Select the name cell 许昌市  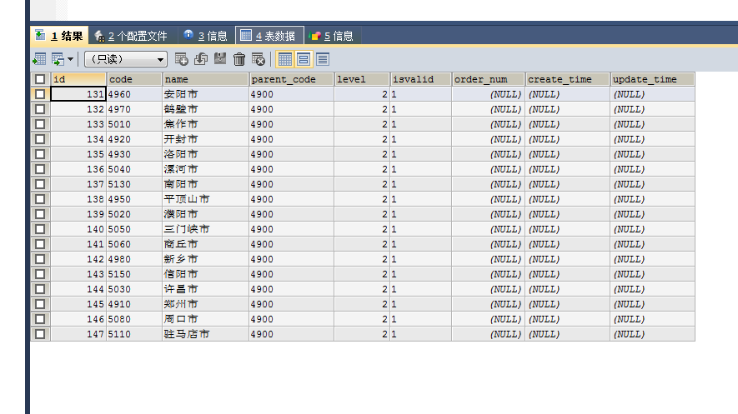pos(205,289)
